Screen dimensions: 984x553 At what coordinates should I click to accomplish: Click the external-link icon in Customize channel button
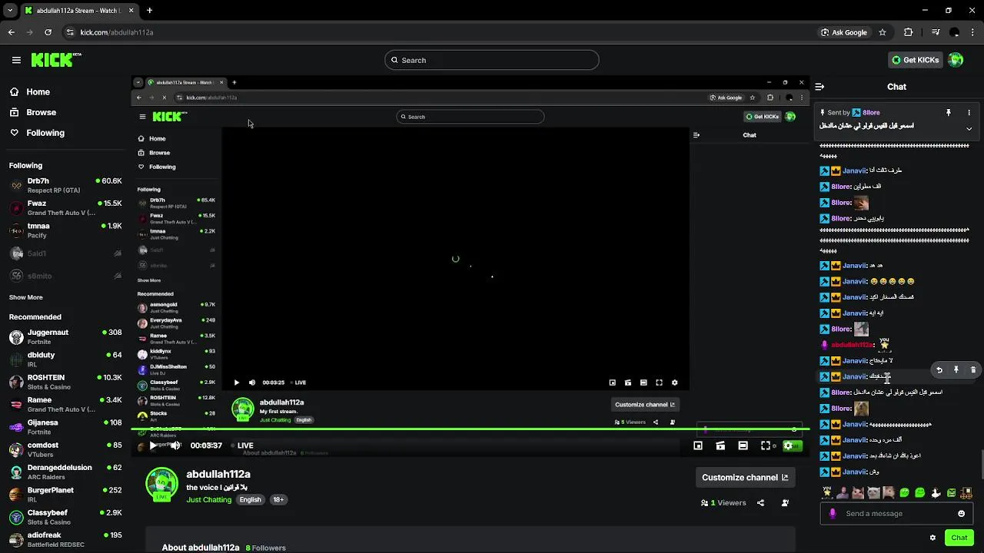tap(785, 477)
